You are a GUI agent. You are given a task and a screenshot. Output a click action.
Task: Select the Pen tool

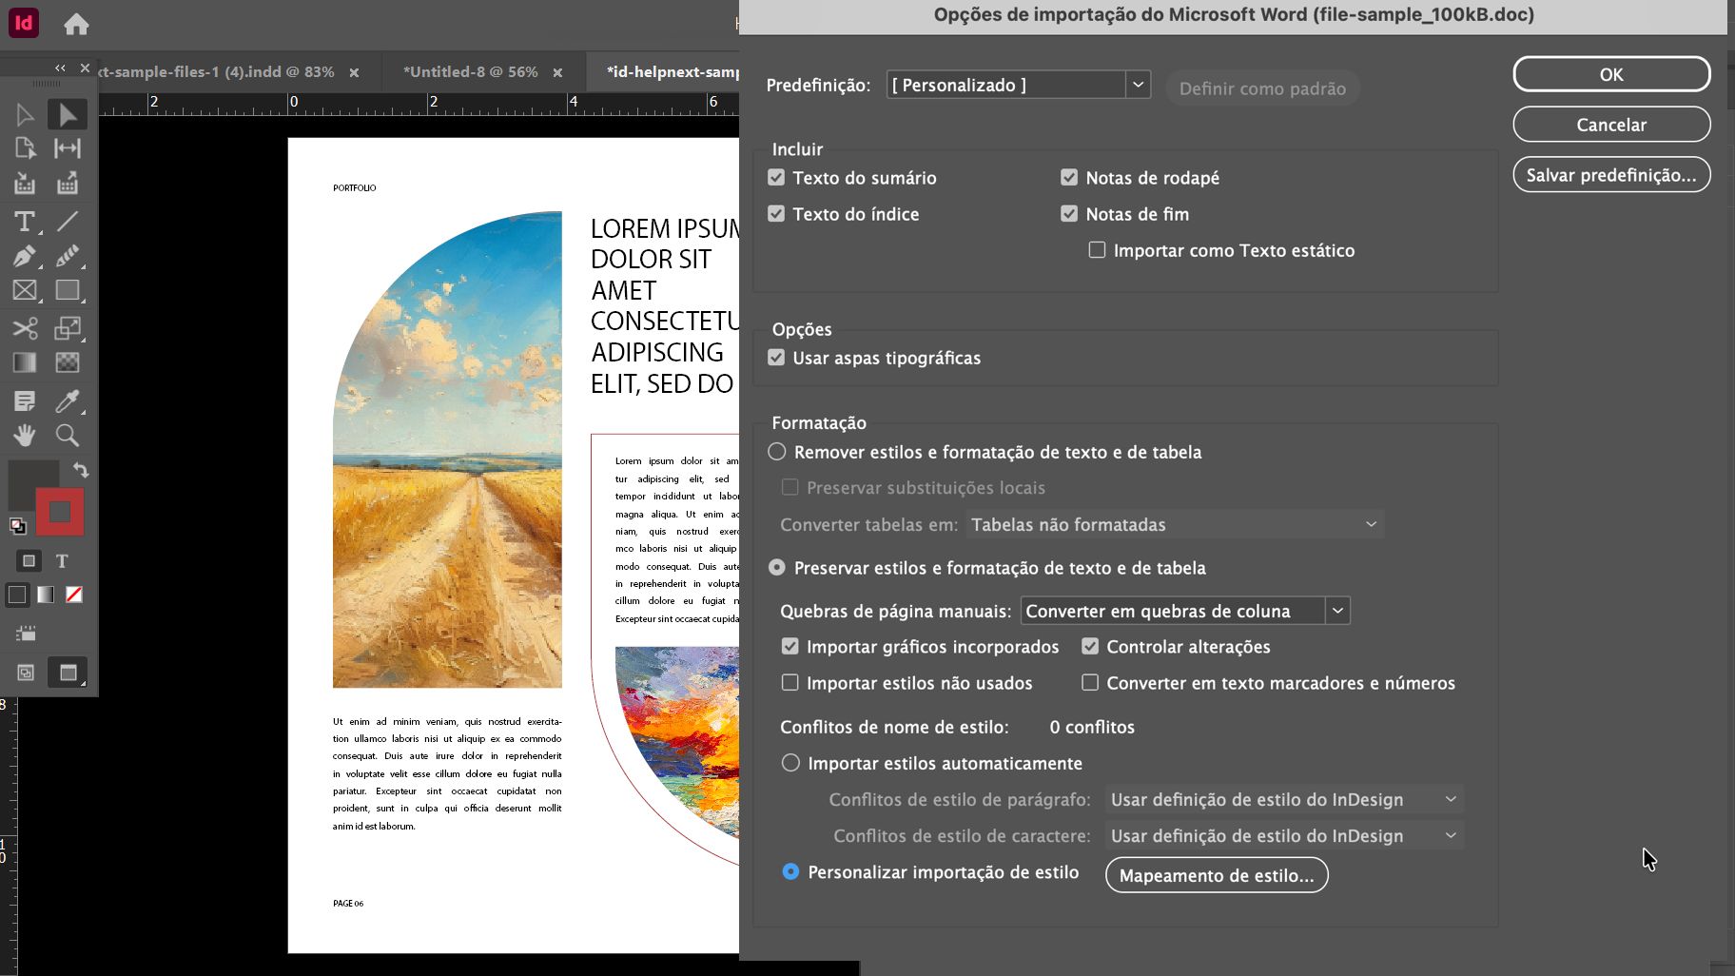click(25, 256)
